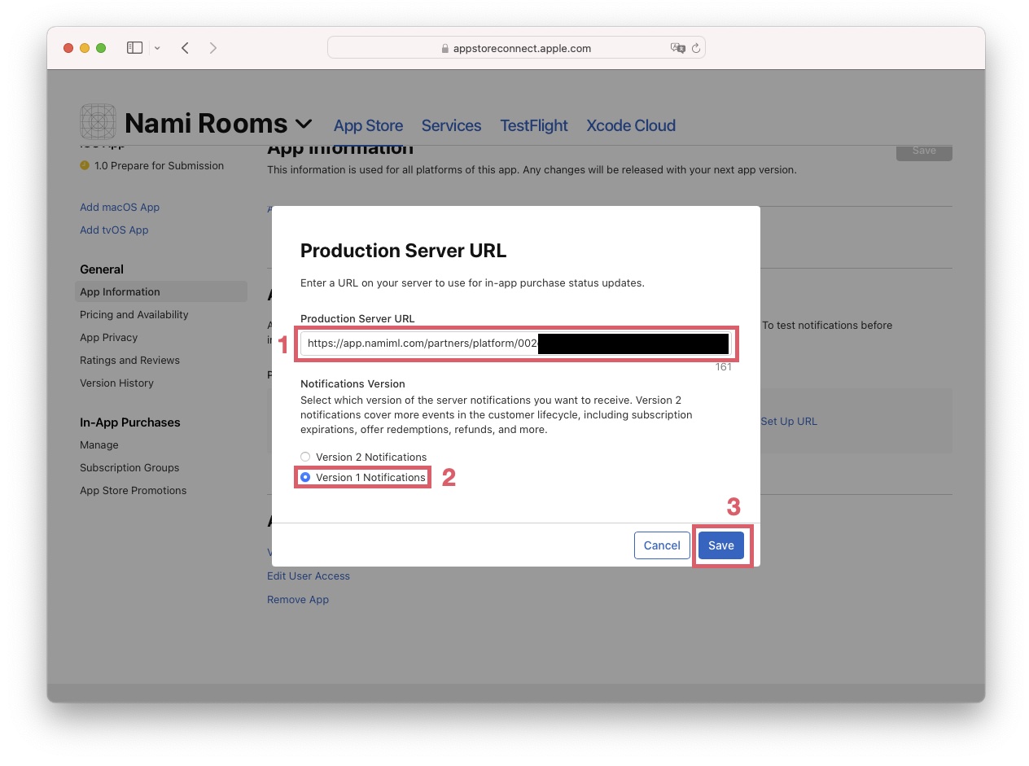This screenshot has height=766, width=1029.
Task: Select 1.0 Prepare for Submission version
Action: coord(159,165)
